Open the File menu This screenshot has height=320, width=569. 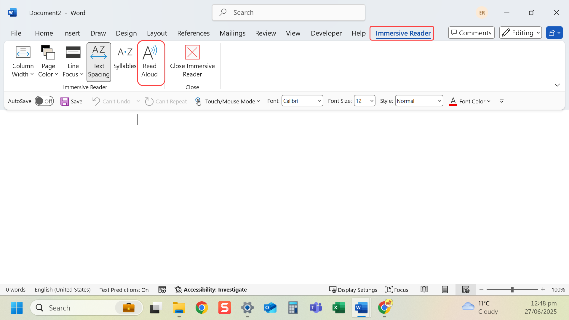pyautogui.click(x=16, y=33)
